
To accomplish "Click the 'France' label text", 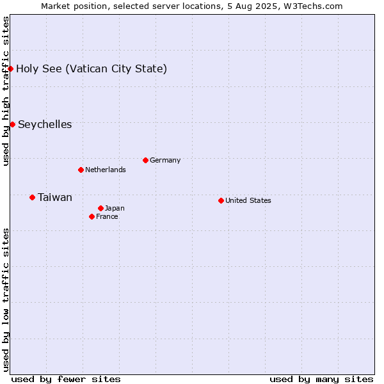I will pyautogui.click(x=107, y=216).
